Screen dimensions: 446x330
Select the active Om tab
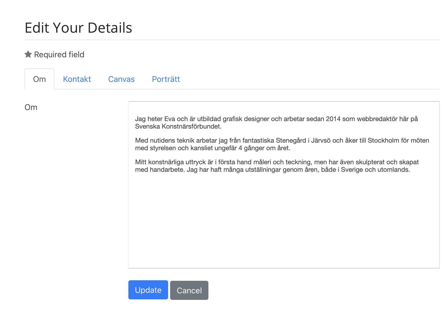pyautogui.click(x=40, y=79)
